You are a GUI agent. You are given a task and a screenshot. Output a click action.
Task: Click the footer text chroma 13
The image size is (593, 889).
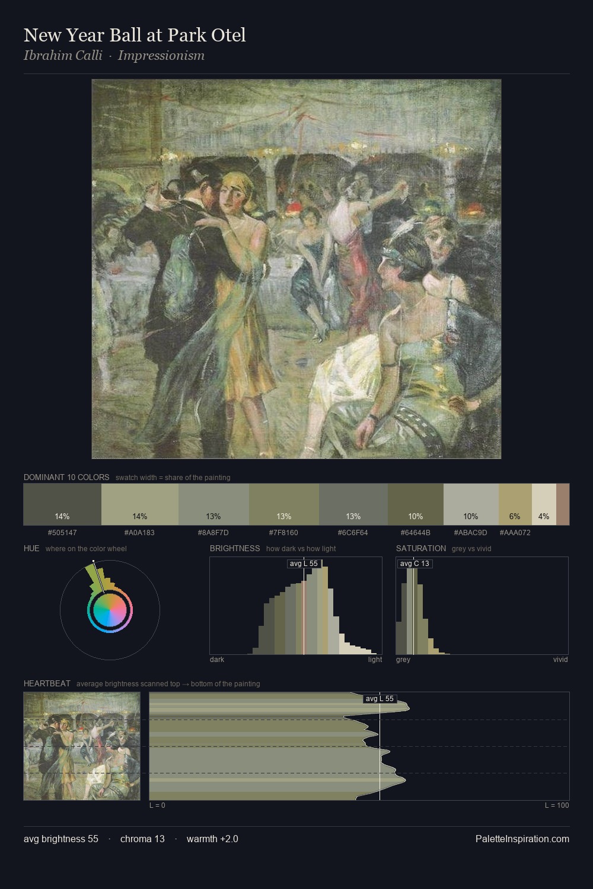pos(142,839)
